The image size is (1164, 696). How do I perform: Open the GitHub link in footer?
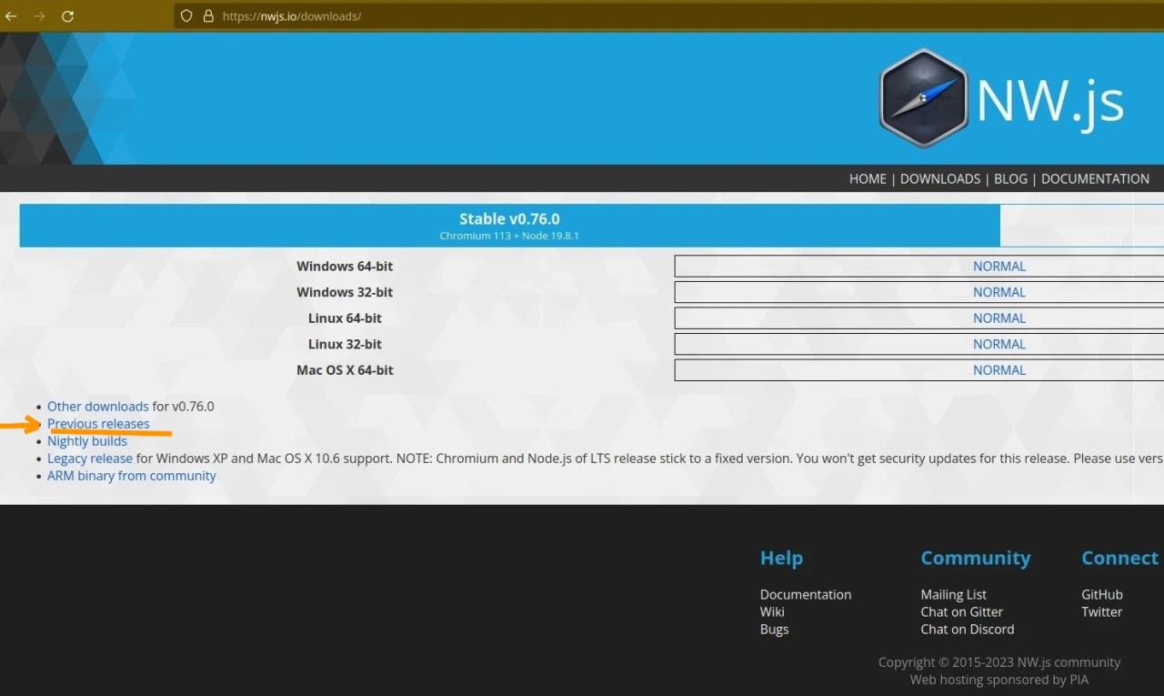(x=1101, y=595)
